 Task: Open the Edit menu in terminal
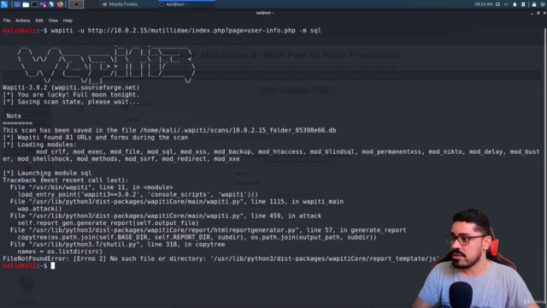(39, 21)
